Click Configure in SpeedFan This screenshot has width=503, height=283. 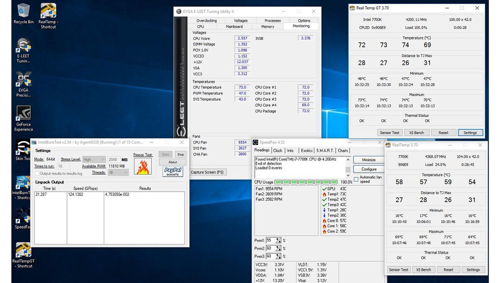pyautogui.click(x=369, y=169)
